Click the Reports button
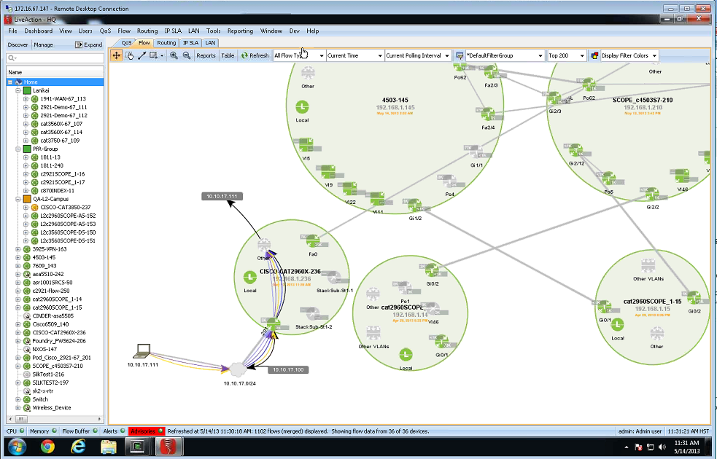Image resolution: width=717 pixels, height=459 pixels. (206, 55)
